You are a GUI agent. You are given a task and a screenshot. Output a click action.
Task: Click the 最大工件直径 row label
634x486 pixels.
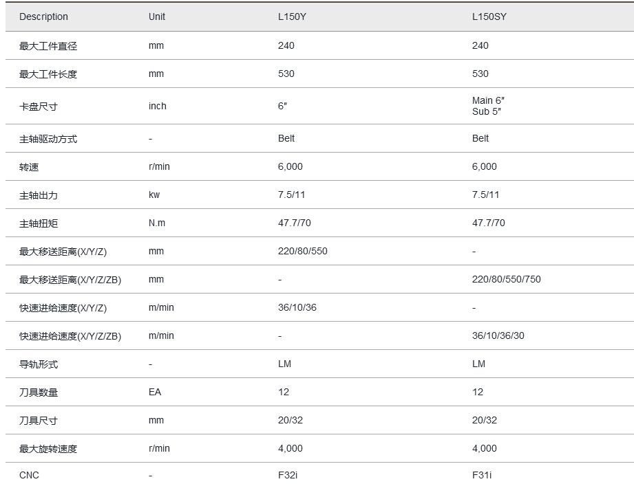(48, 46)
